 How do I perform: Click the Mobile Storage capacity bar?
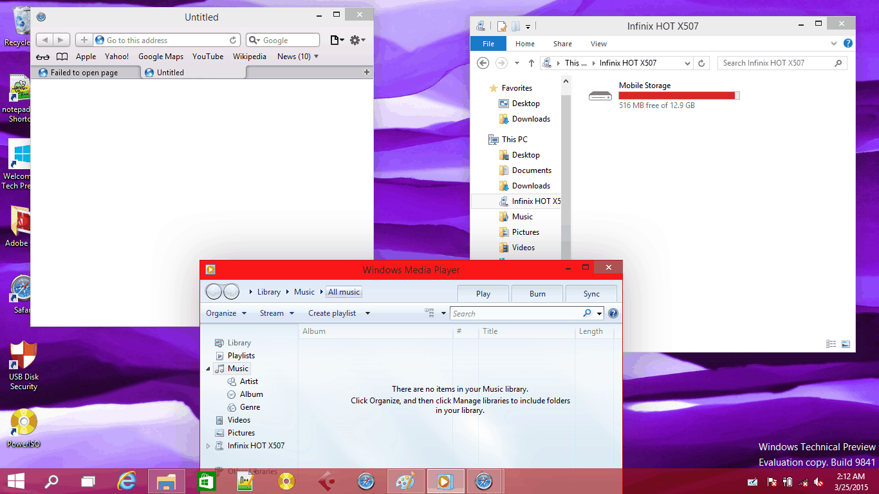[679, 95]
